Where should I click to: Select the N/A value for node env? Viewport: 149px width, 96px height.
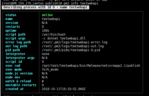click(x=45, y=77)
